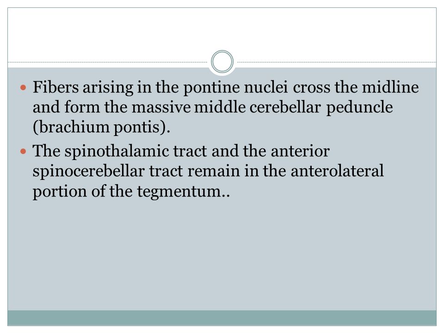
Task: Click the empty gray area below the text
Action: pyautogui.click(x=222, y=255)
